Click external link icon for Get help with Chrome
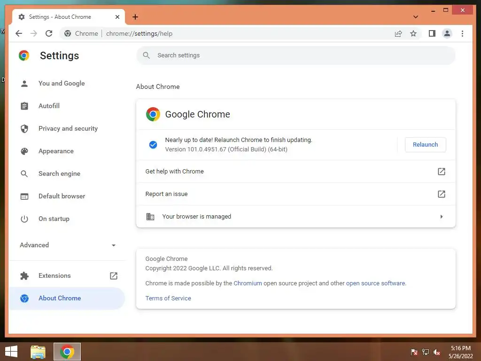 pyautogui.click(x=441, y=171)
